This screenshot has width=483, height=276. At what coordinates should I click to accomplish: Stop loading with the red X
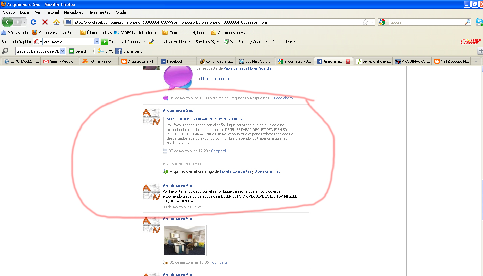[45, 22]
